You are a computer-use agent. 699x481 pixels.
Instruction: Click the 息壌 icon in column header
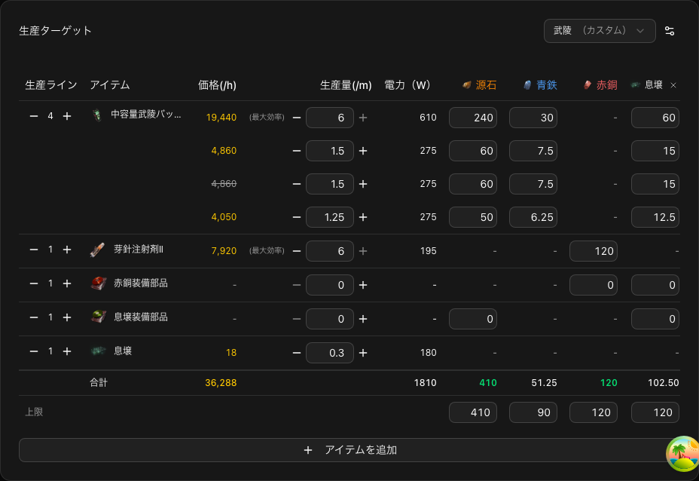pyautogui.click(x=635, y=84)
